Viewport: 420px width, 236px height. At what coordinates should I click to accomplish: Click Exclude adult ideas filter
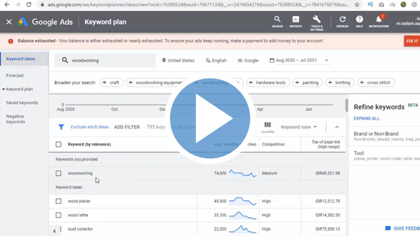click(89, 127)
